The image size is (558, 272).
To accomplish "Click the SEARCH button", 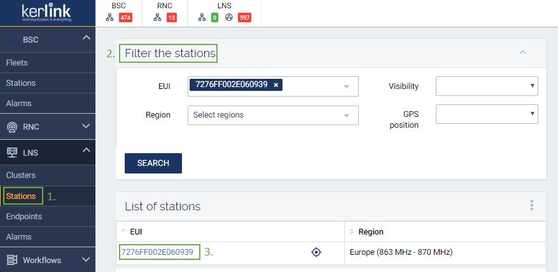I will pyautogui.click(x=153, y=163).
